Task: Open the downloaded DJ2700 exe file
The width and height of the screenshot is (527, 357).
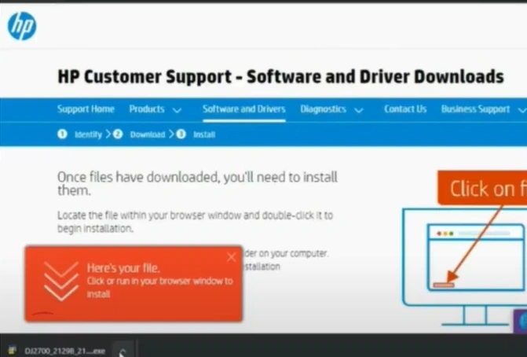Action: (65, 351)
